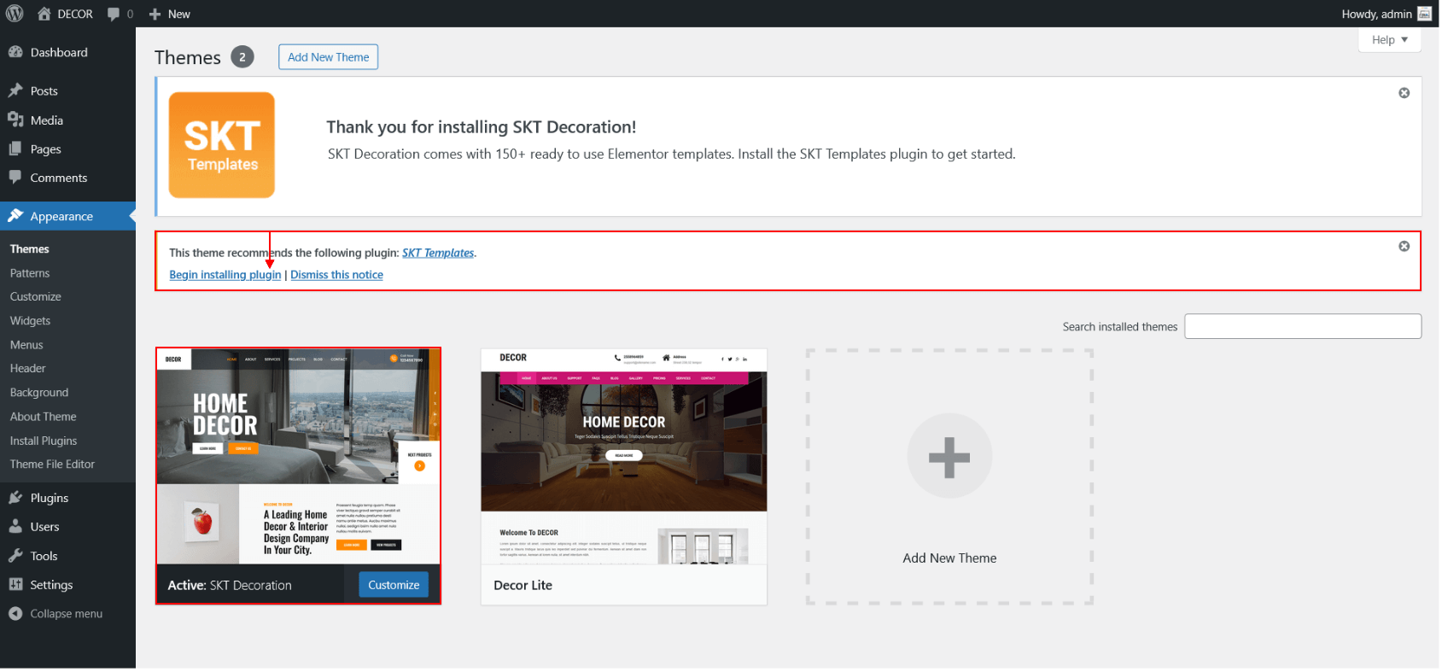
Task: Click the Pages icon in sidebar
Action: pyautogui.click(x=15, y=149)
